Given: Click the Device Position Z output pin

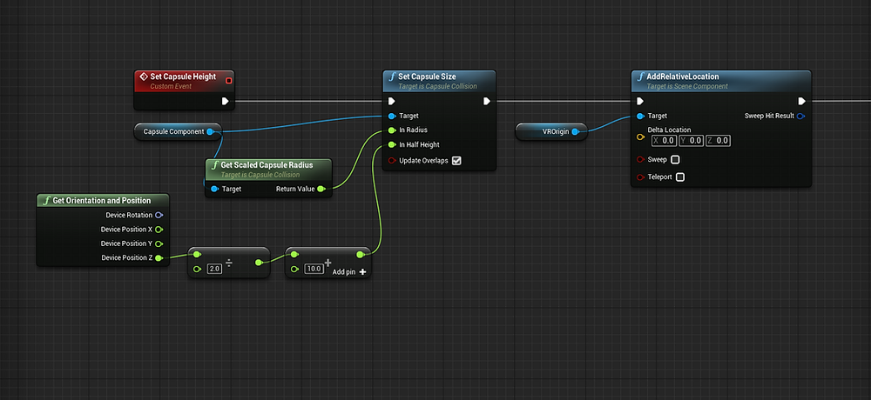Looking at the screenshot, I should coord(159,258).
